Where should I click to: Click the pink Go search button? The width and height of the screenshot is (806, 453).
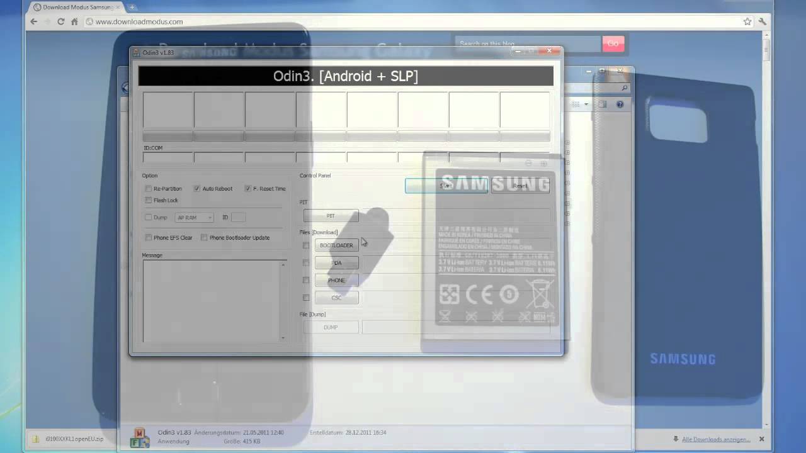point(613,43)
